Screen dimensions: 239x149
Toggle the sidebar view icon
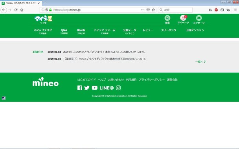coord(222,10)
